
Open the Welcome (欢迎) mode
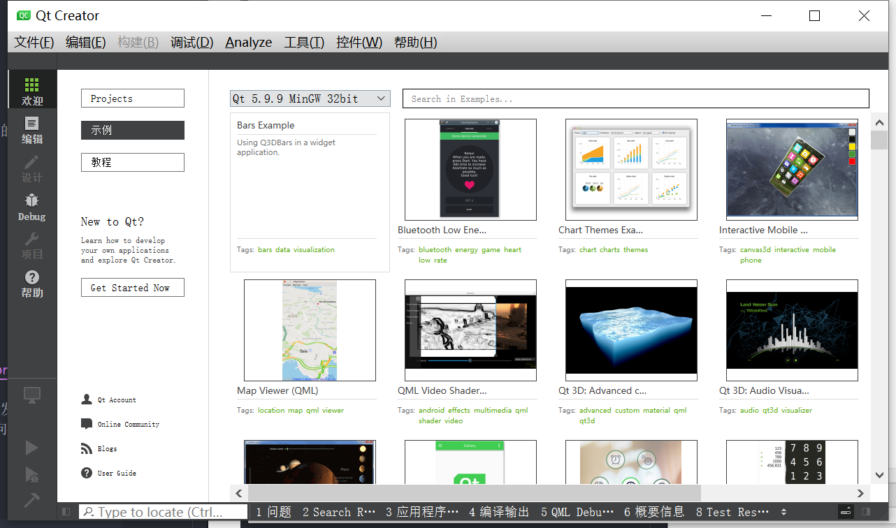pyautogui.click(x=32, y=91)
